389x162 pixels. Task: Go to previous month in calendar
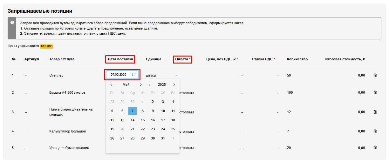click(111, 85)
